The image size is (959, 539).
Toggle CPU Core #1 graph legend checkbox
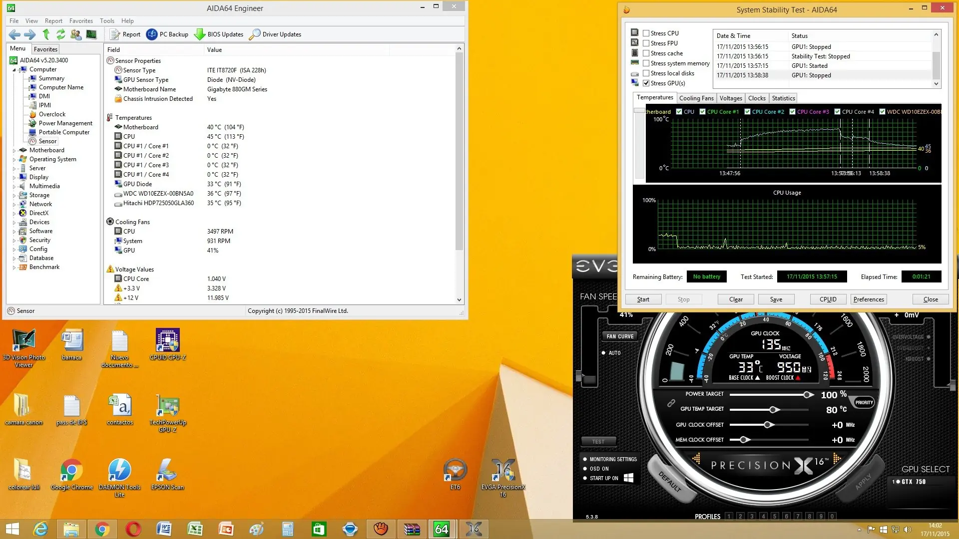tap(703, 112)
